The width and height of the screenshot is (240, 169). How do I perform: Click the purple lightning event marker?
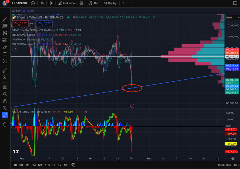point(132,106)
